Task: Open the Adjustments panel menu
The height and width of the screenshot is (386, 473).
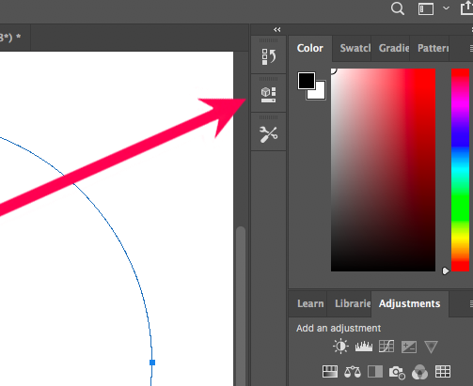Action: 471,303
